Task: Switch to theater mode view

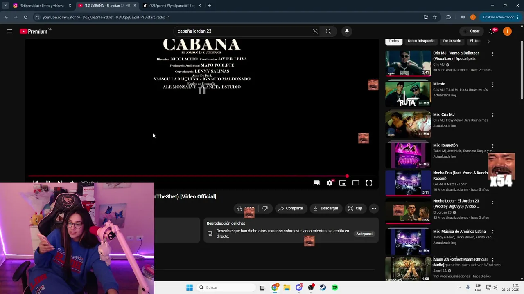Action: click(x=356, y=183)
